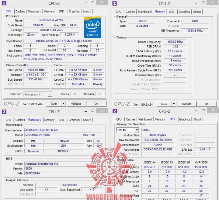Image resolution: width=219 pixels, height=200 pixels.
Task: Click the NCT6791 LPCIO value
Action: click(x=64, y=151)
